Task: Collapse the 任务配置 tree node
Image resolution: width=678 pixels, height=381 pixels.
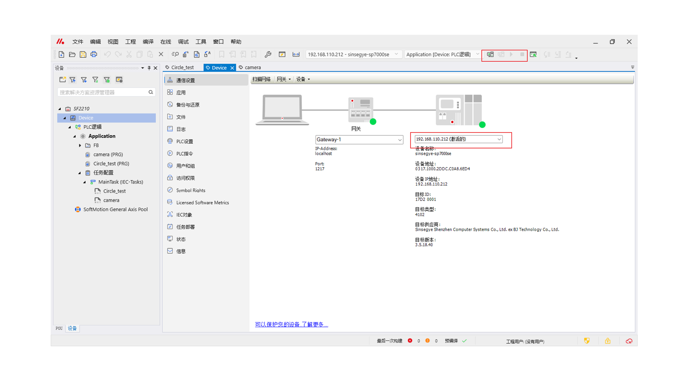Action: point(79,173)
